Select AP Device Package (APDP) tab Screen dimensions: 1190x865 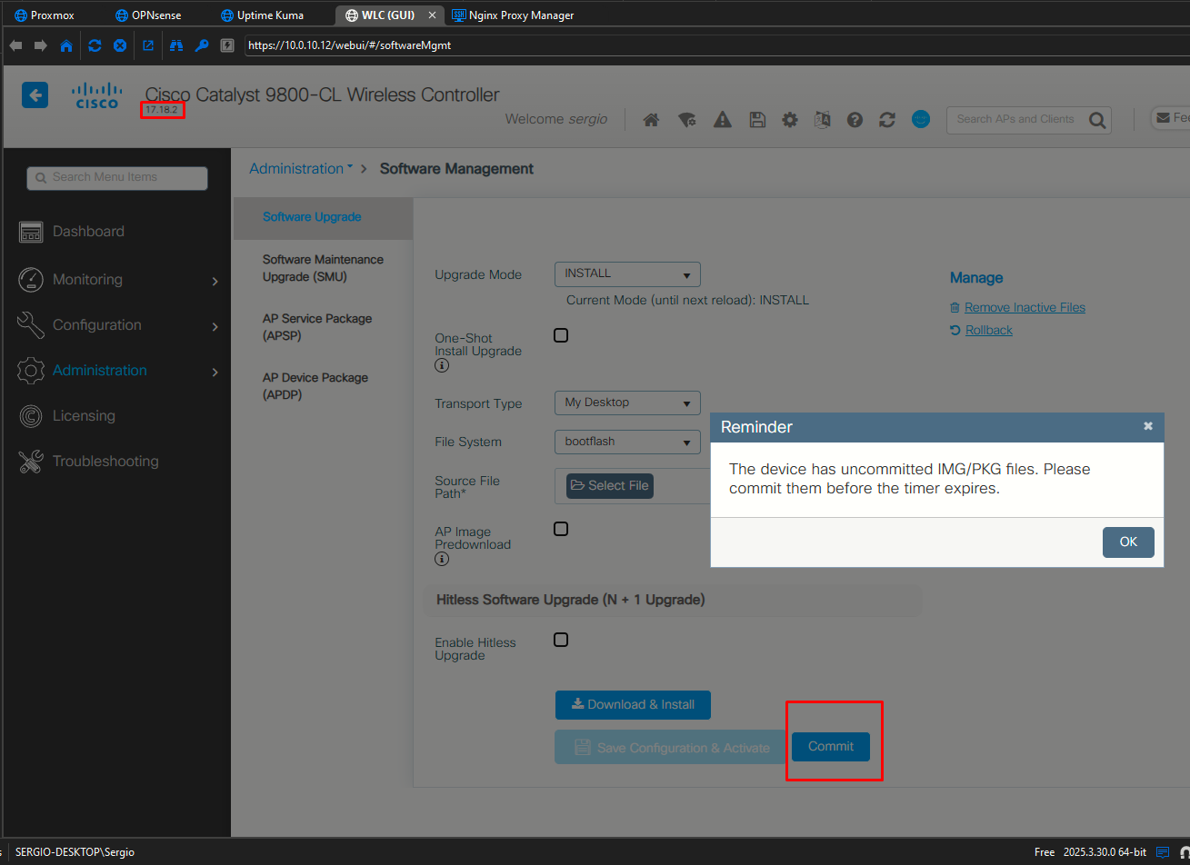315,386
